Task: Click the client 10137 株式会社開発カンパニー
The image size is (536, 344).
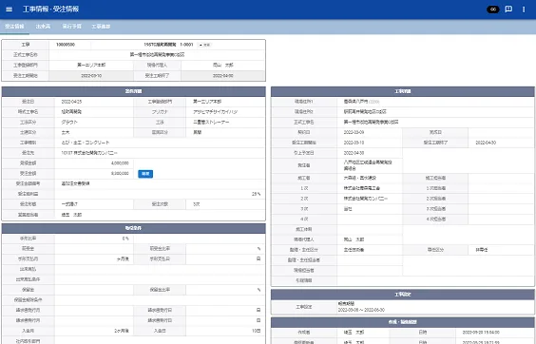Action: click(89, 153)
